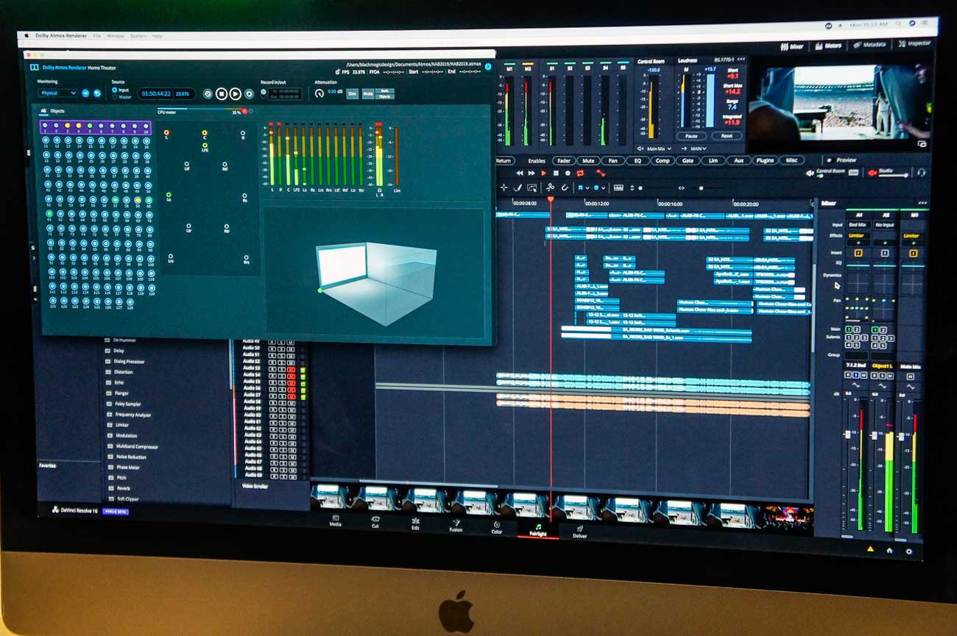The image size is (957, 636).
Task: Click the Reset button in Loudness meter
Action: click(727, 136)
